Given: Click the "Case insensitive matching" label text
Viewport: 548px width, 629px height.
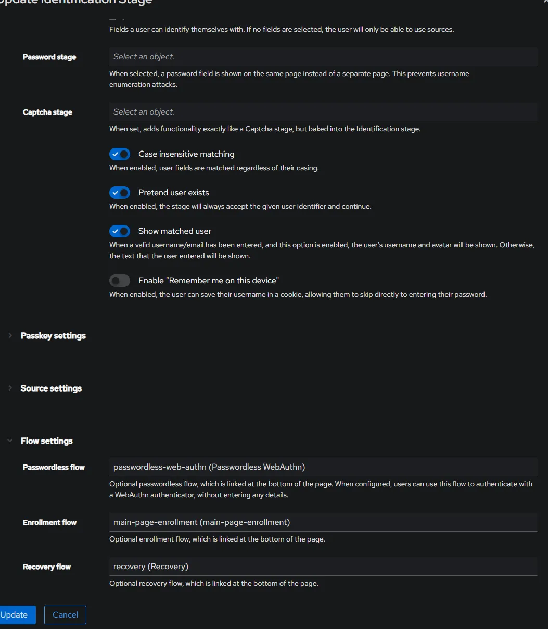Looking at the screenshot, I should 186,154.
